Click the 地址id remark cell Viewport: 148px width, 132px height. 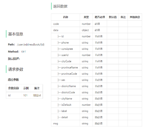[x=37, y=95]
